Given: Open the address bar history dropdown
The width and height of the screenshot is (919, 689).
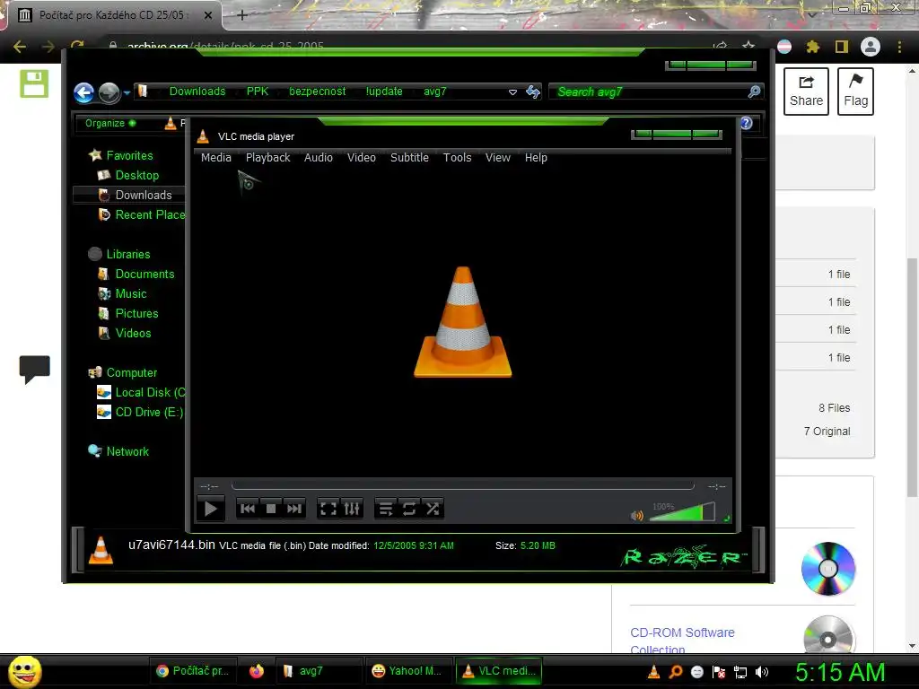Looking at the screenshot, I should [512, 92].
